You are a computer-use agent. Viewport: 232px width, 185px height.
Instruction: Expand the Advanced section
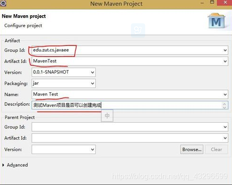[x=3, y=165]
